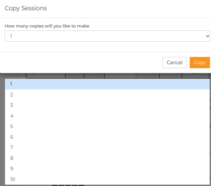This screenshot has height=186, width=211.
Task: Click the dimmed table header behind the dialog
Action: (x=117, y=75)
